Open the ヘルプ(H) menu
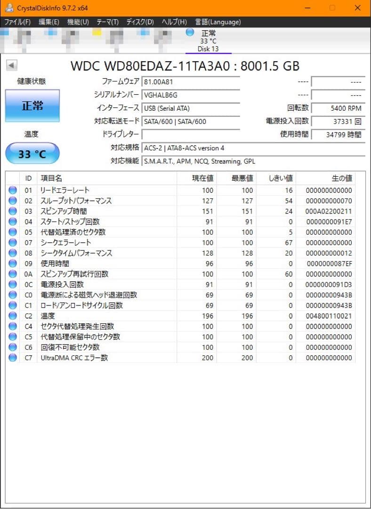 tap(174, 22)
